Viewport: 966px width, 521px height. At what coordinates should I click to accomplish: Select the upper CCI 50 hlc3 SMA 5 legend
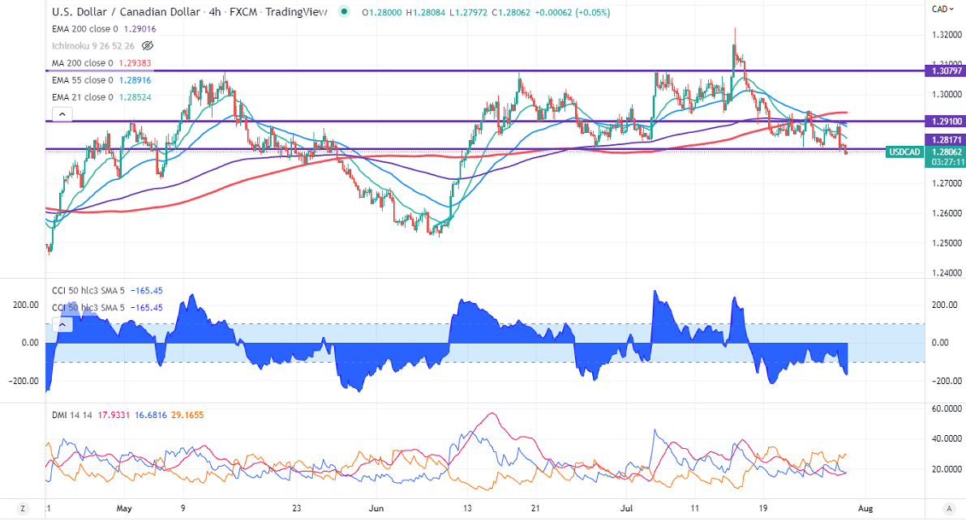[88, 290]
